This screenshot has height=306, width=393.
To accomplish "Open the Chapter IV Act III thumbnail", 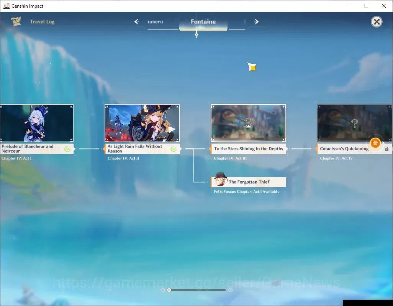I will pos(248,123).
